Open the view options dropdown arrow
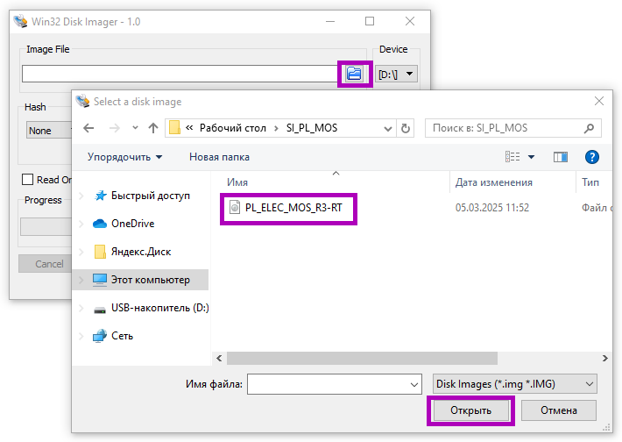 point(531,157)
